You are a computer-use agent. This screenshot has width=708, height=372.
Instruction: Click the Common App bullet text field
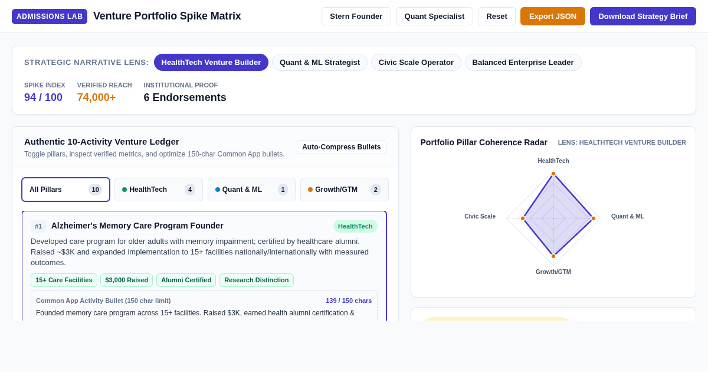point(204,314)
